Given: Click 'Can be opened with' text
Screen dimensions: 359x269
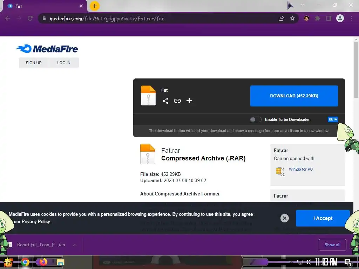Looking at the screenshot, I should pyautogui.click(x=294, y=159).
